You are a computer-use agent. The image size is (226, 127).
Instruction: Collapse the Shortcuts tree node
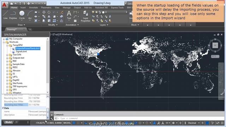(4, 42)
